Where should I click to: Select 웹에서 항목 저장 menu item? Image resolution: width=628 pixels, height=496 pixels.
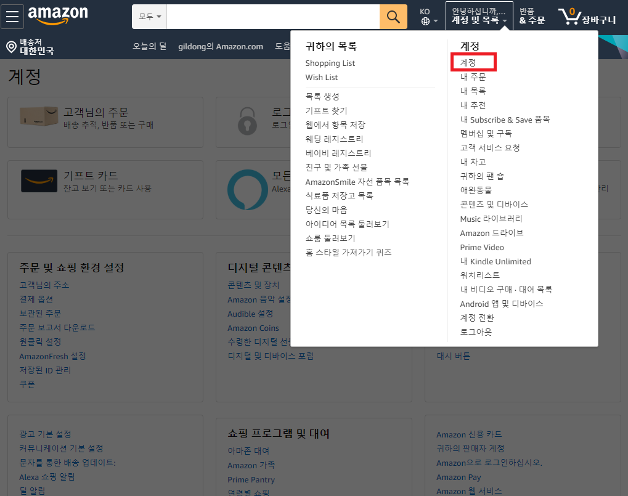point(335,125)
